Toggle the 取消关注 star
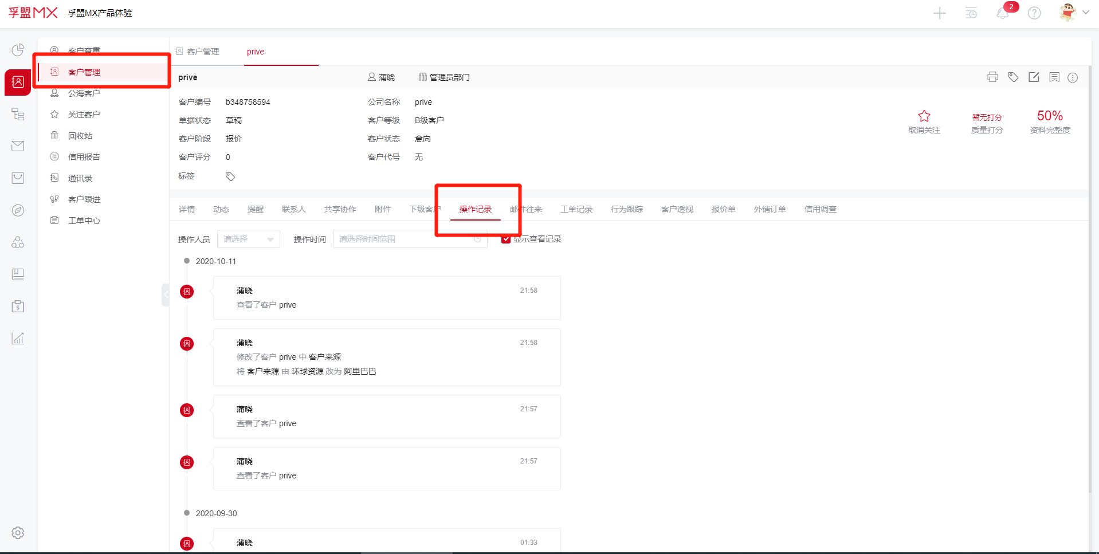This screenshot has width=1099, height=554. pyautogui.click(x=924, y=116)
